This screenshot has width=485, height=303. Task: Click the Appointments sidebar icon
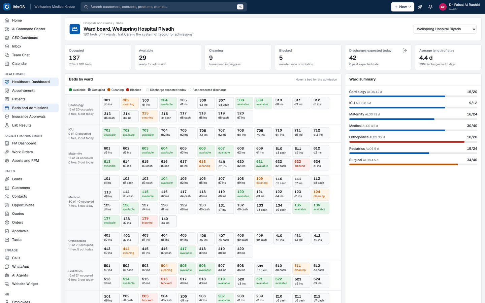7,91
